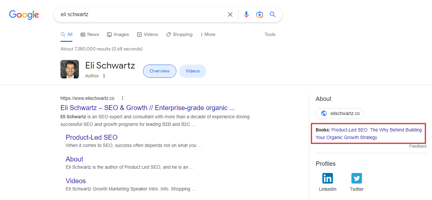Open the LinkedIn profile icon
This screenshot has height=200, width=432.
pyautogui.click(x=328, y=178)
